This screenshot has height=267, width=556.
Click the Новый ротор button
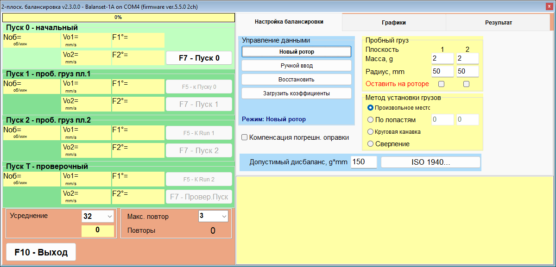[297, 52]
